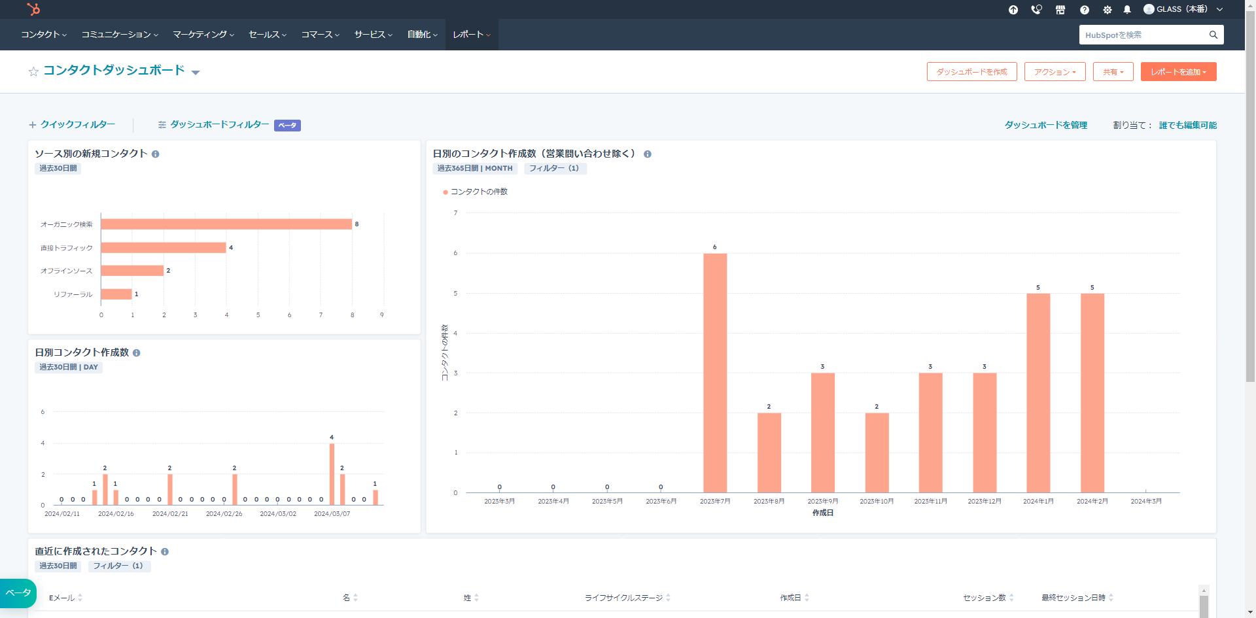Expand the アクション dropdown

point(1055,71)
